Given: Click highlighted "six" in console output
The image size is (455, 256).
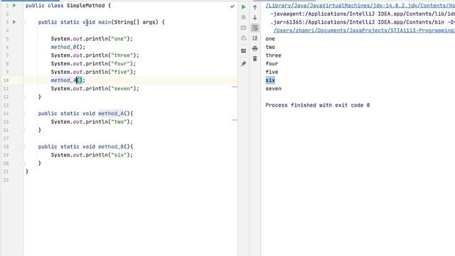Looking at the screenshot, I should [270, 80].
